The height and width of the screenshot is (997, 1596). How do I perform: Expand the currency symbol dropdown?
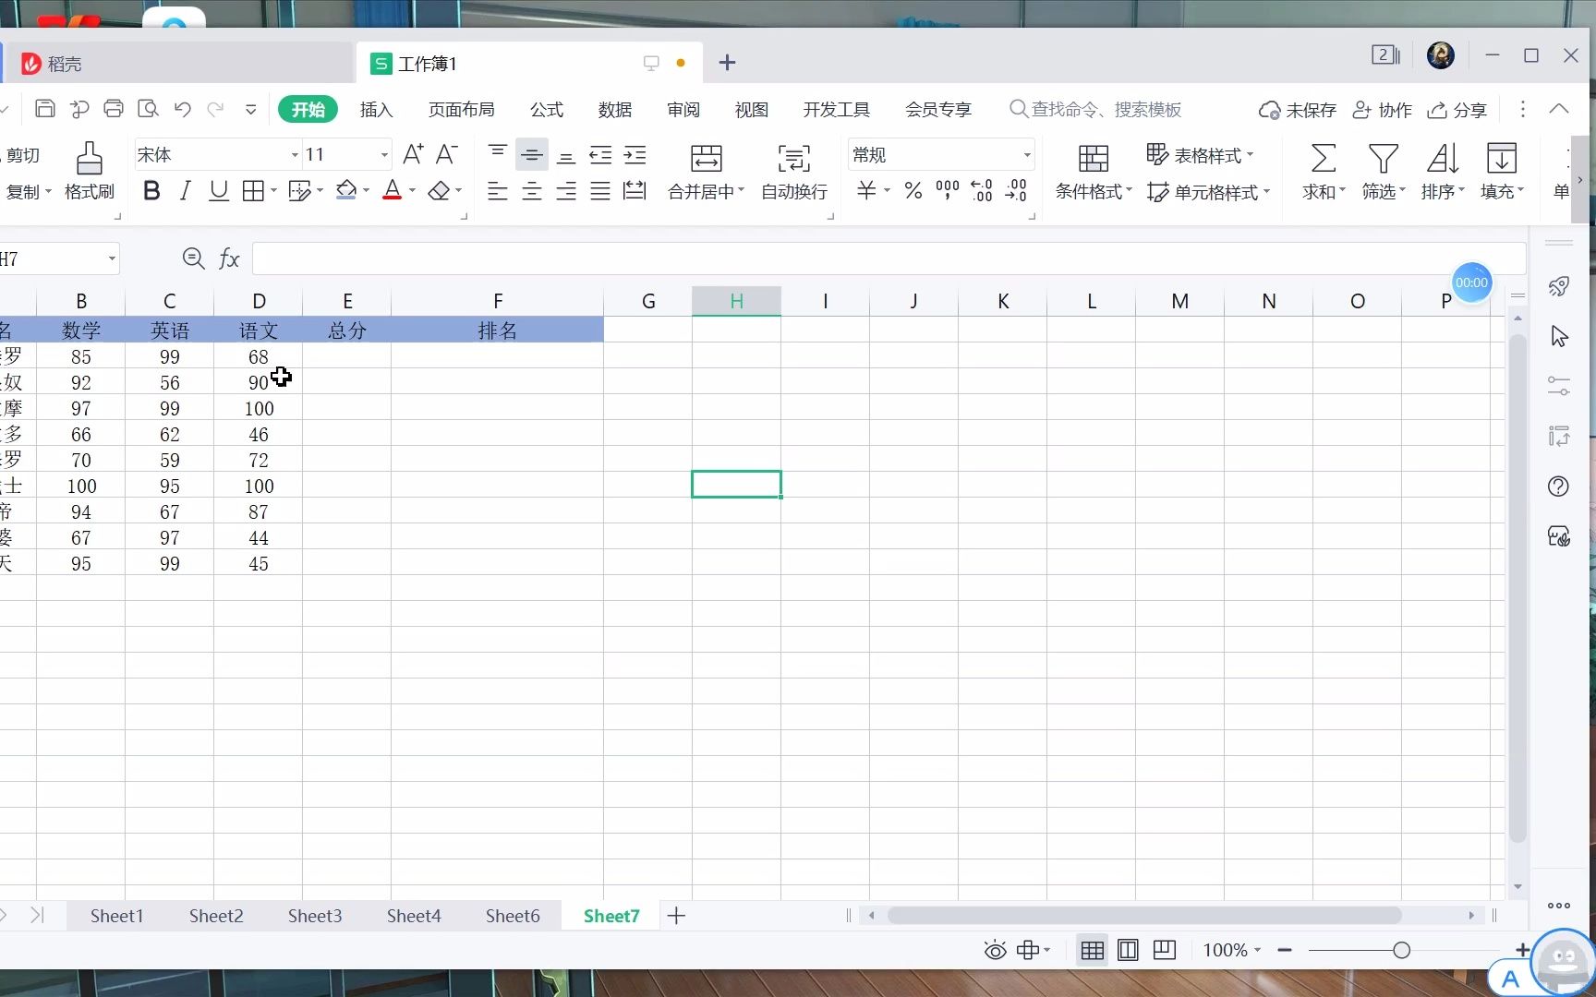pyautogui.click(x=887, y=191)
